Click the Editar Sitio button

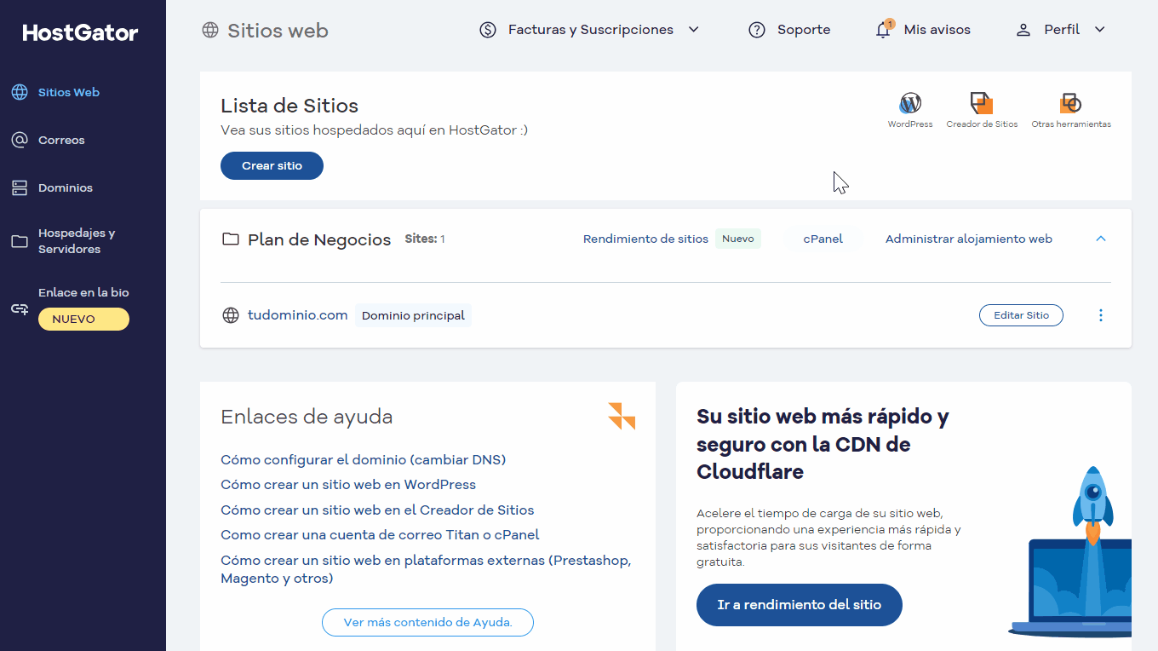tap(1021, 315)
